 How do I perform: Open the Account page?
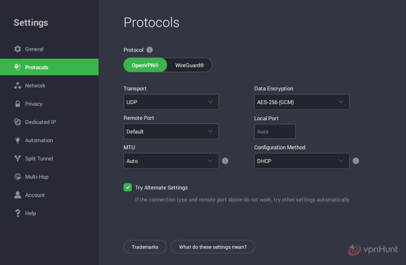[x=49, y=195]
